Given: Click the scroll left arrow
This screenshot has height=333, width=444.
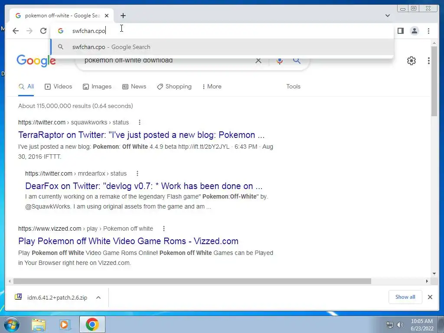Looking at the screenshot, I should pos(10,281).
